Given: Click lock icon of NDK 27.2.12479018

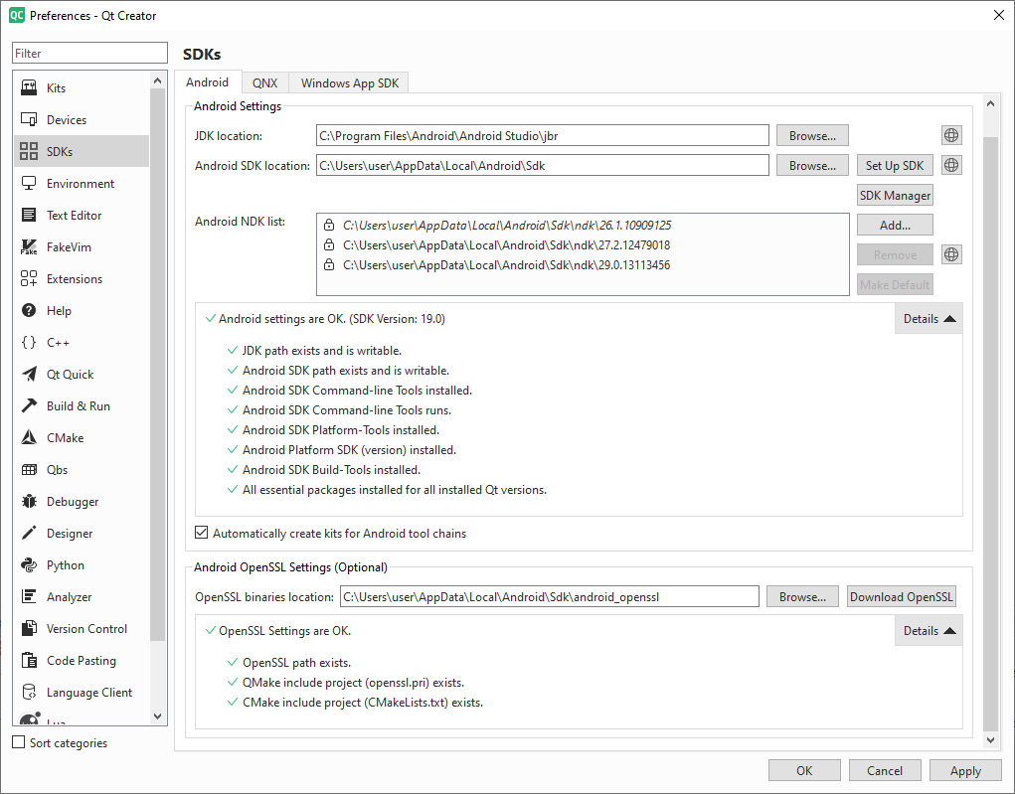Looking at the screenshot, I should [x=329, y=245].
